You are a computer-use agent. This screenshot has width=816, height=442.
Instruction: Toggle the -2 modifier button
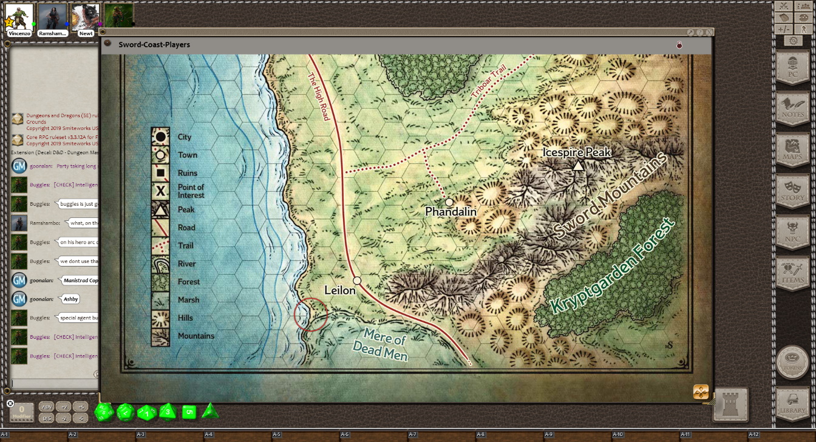coord(63,418)
